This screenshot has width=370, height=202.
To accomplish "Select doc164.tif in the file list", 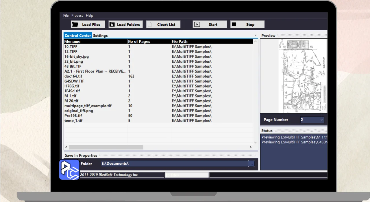I will [73, 76].
